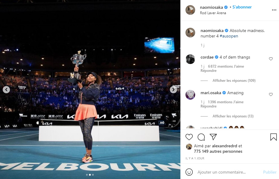Click the Publier button
Viewport: 279px width, 179px height.
click(270, 172)
